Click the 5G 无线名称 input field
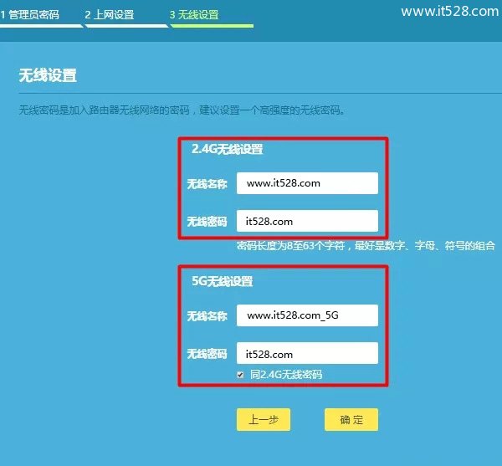This screenshot has width=502, height=466. (x=307, y=315)
